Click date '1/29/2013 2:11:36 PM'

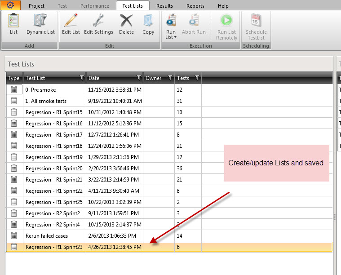[x=113, y=157]
